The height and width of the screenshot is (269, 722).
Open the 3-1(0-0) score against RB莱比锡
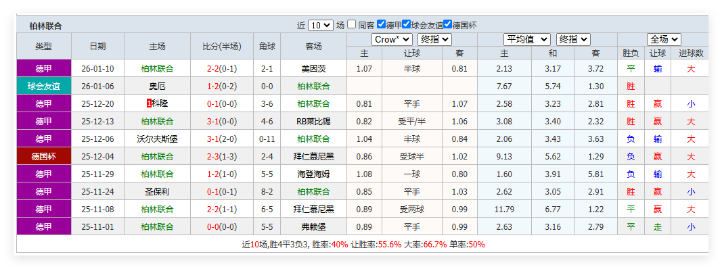pos(222,122)
